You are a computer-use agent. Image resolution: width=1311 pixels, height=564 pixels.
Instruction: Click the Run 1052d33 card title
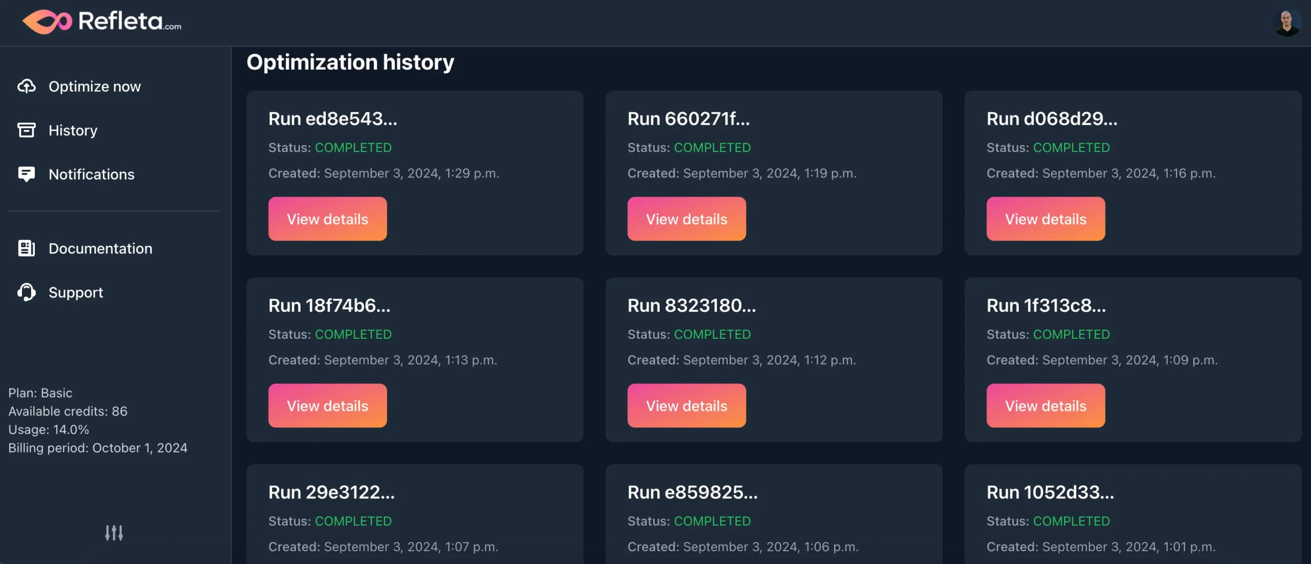(x=1050, y=492)
